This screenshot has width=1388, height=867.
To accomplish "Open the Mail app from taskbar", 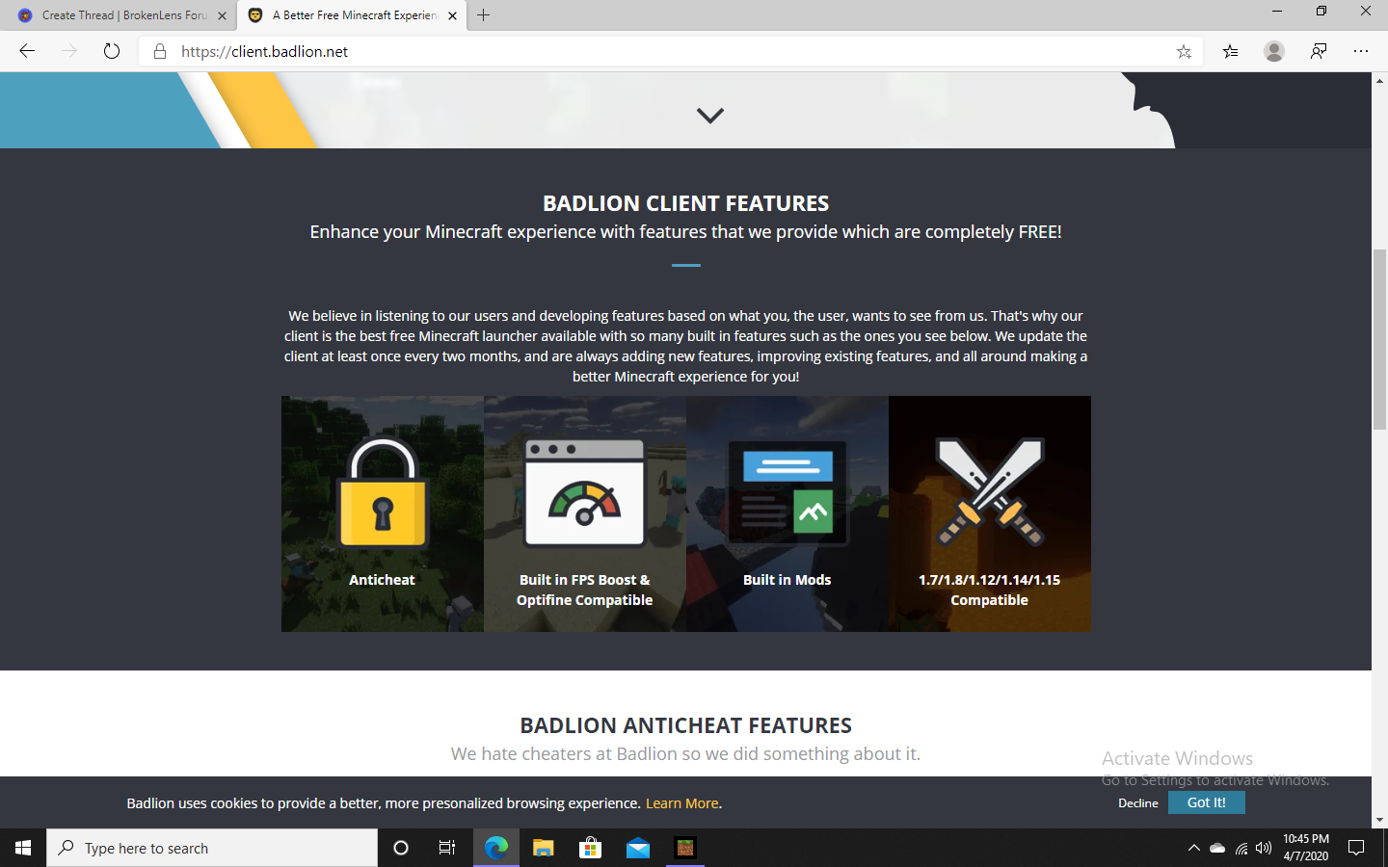I will click(638, 848).
